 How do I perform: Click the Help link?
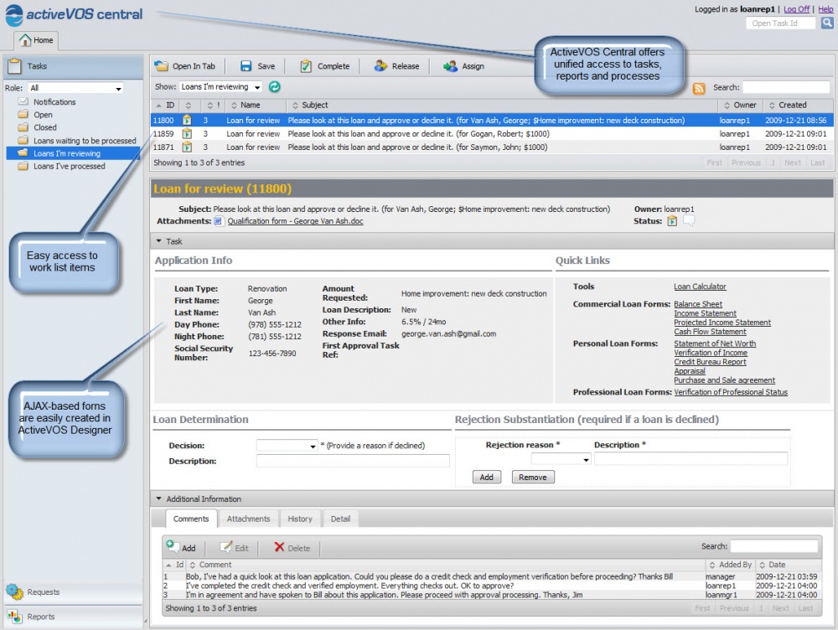click(x=825, y=9)
